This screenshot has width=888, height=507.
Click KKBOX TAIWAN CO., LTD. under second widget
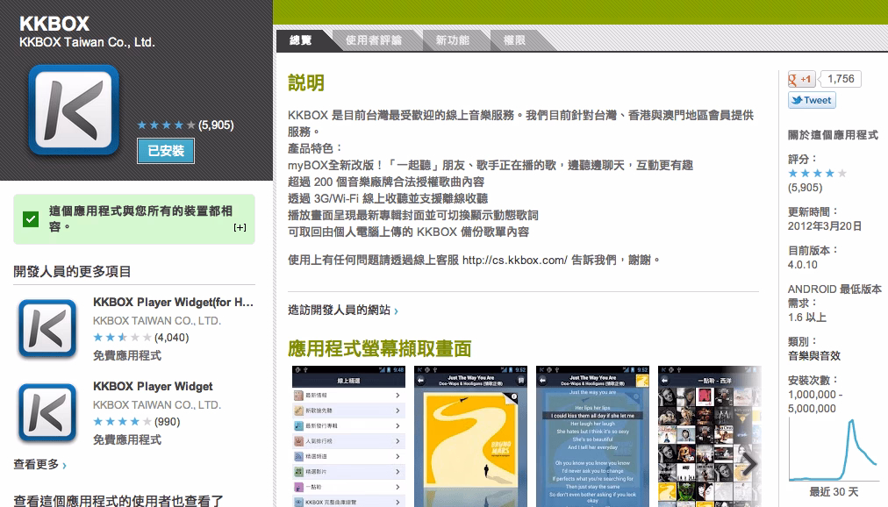pyautogui.click(x=157, y=405)
